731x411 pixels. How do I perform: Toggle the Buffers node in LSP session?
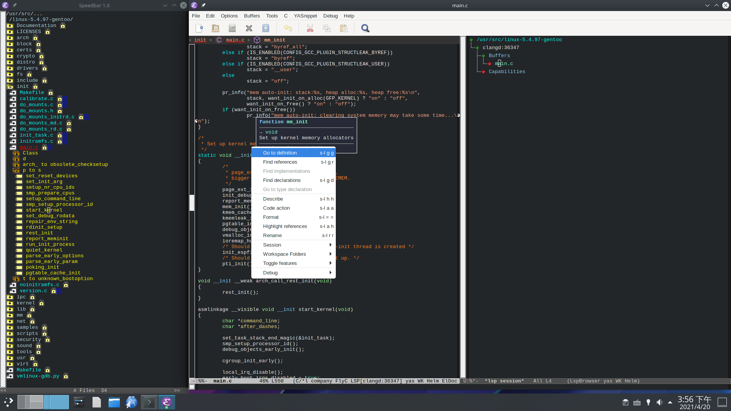click(484, 56)
